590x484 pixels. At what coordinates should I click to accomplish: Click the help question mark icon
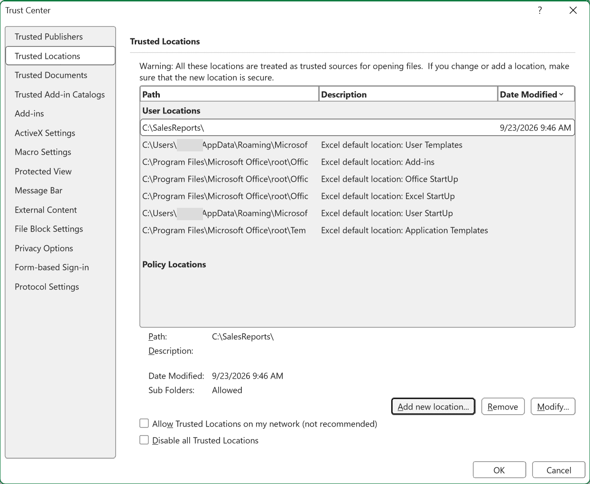click(x=540, y=10)
